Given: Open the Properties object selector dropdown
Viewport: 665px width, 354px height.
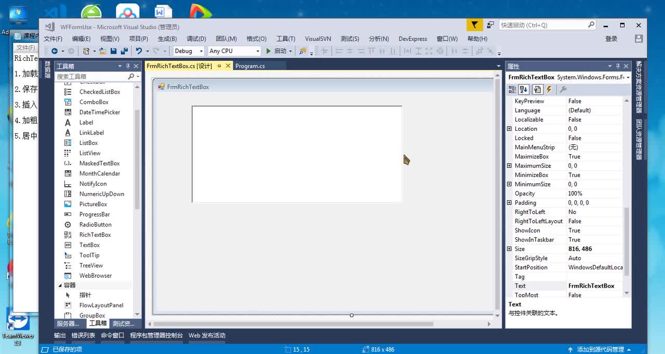Looking at the screenshot, I should [628, 77].
